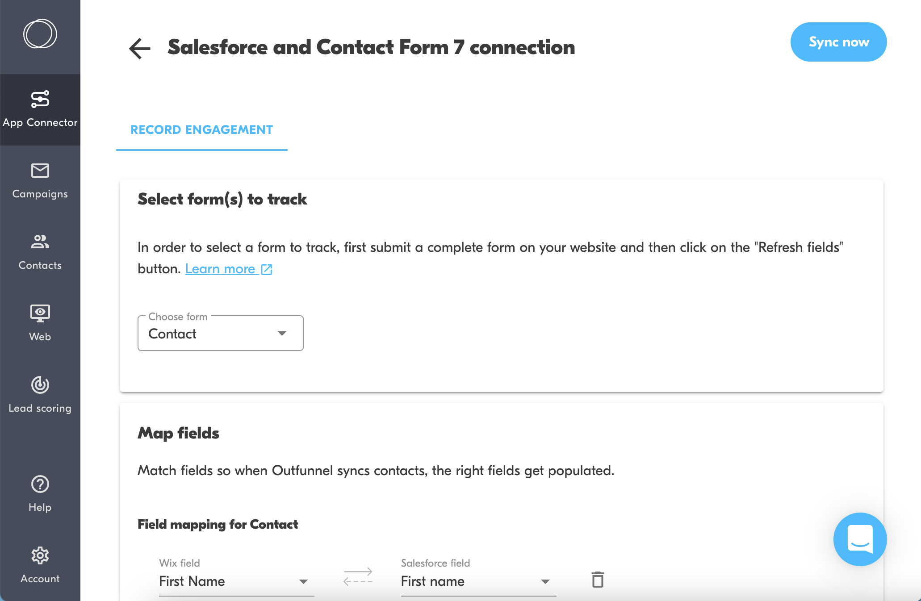Open Account settings gear
Viewport: 921px width, 601px height.
pos(40,565)
